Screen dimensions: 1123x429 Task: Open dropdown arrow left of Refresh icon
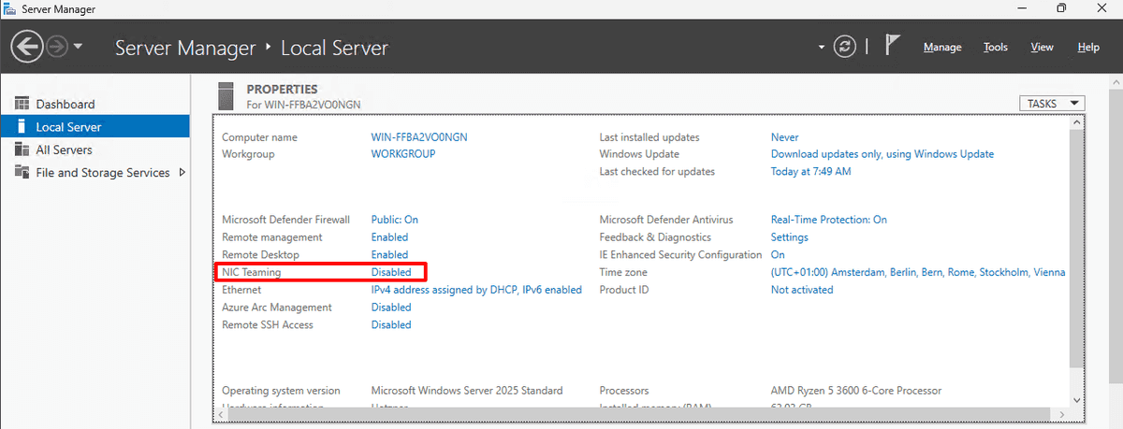tap(822, 47)
